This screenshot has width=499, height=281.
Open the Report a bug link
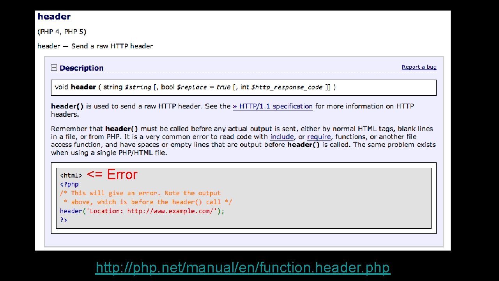pos(419,67)
